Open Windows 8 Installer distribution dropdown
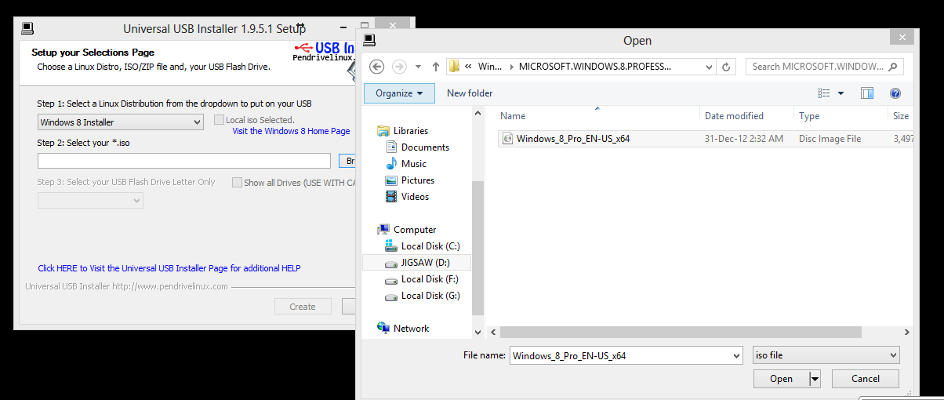This screenshot has width=944, height=400. [x=121, y=122]
